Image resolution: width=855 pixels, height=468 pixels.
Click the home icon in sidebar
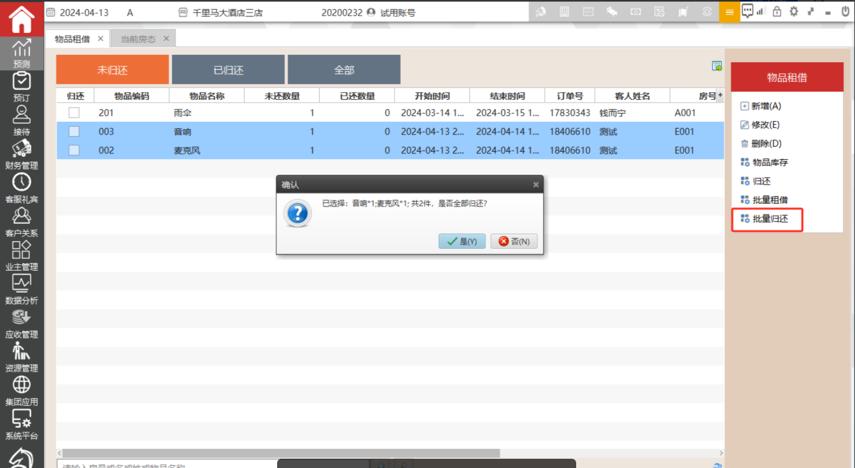click(x=21, y=20)
